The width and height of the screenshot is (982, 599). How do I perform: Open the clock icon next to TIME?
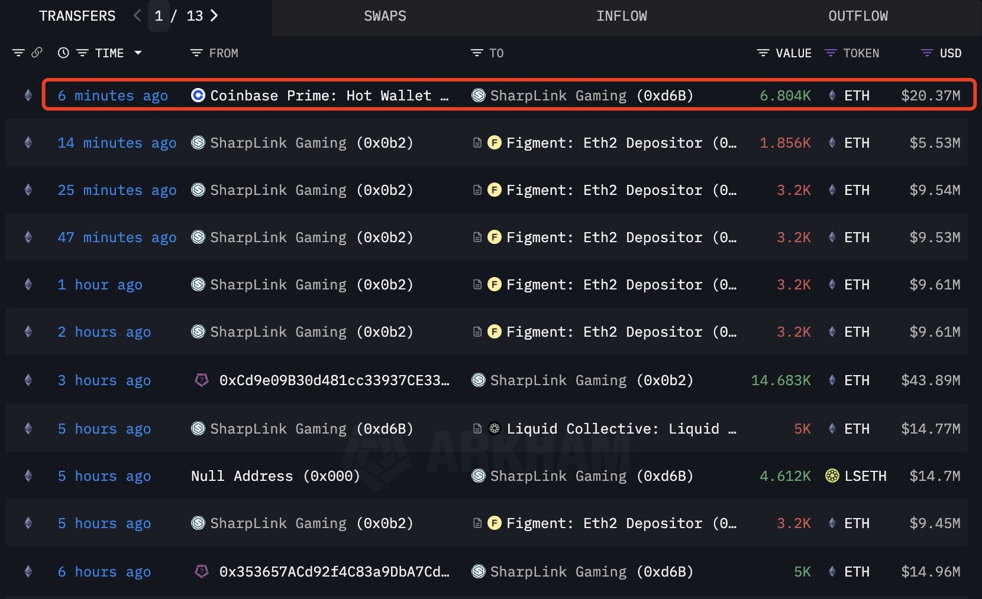64,53
